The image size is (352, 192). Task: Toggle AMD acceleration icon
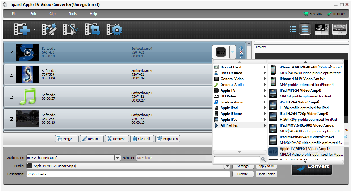(339, 29)
